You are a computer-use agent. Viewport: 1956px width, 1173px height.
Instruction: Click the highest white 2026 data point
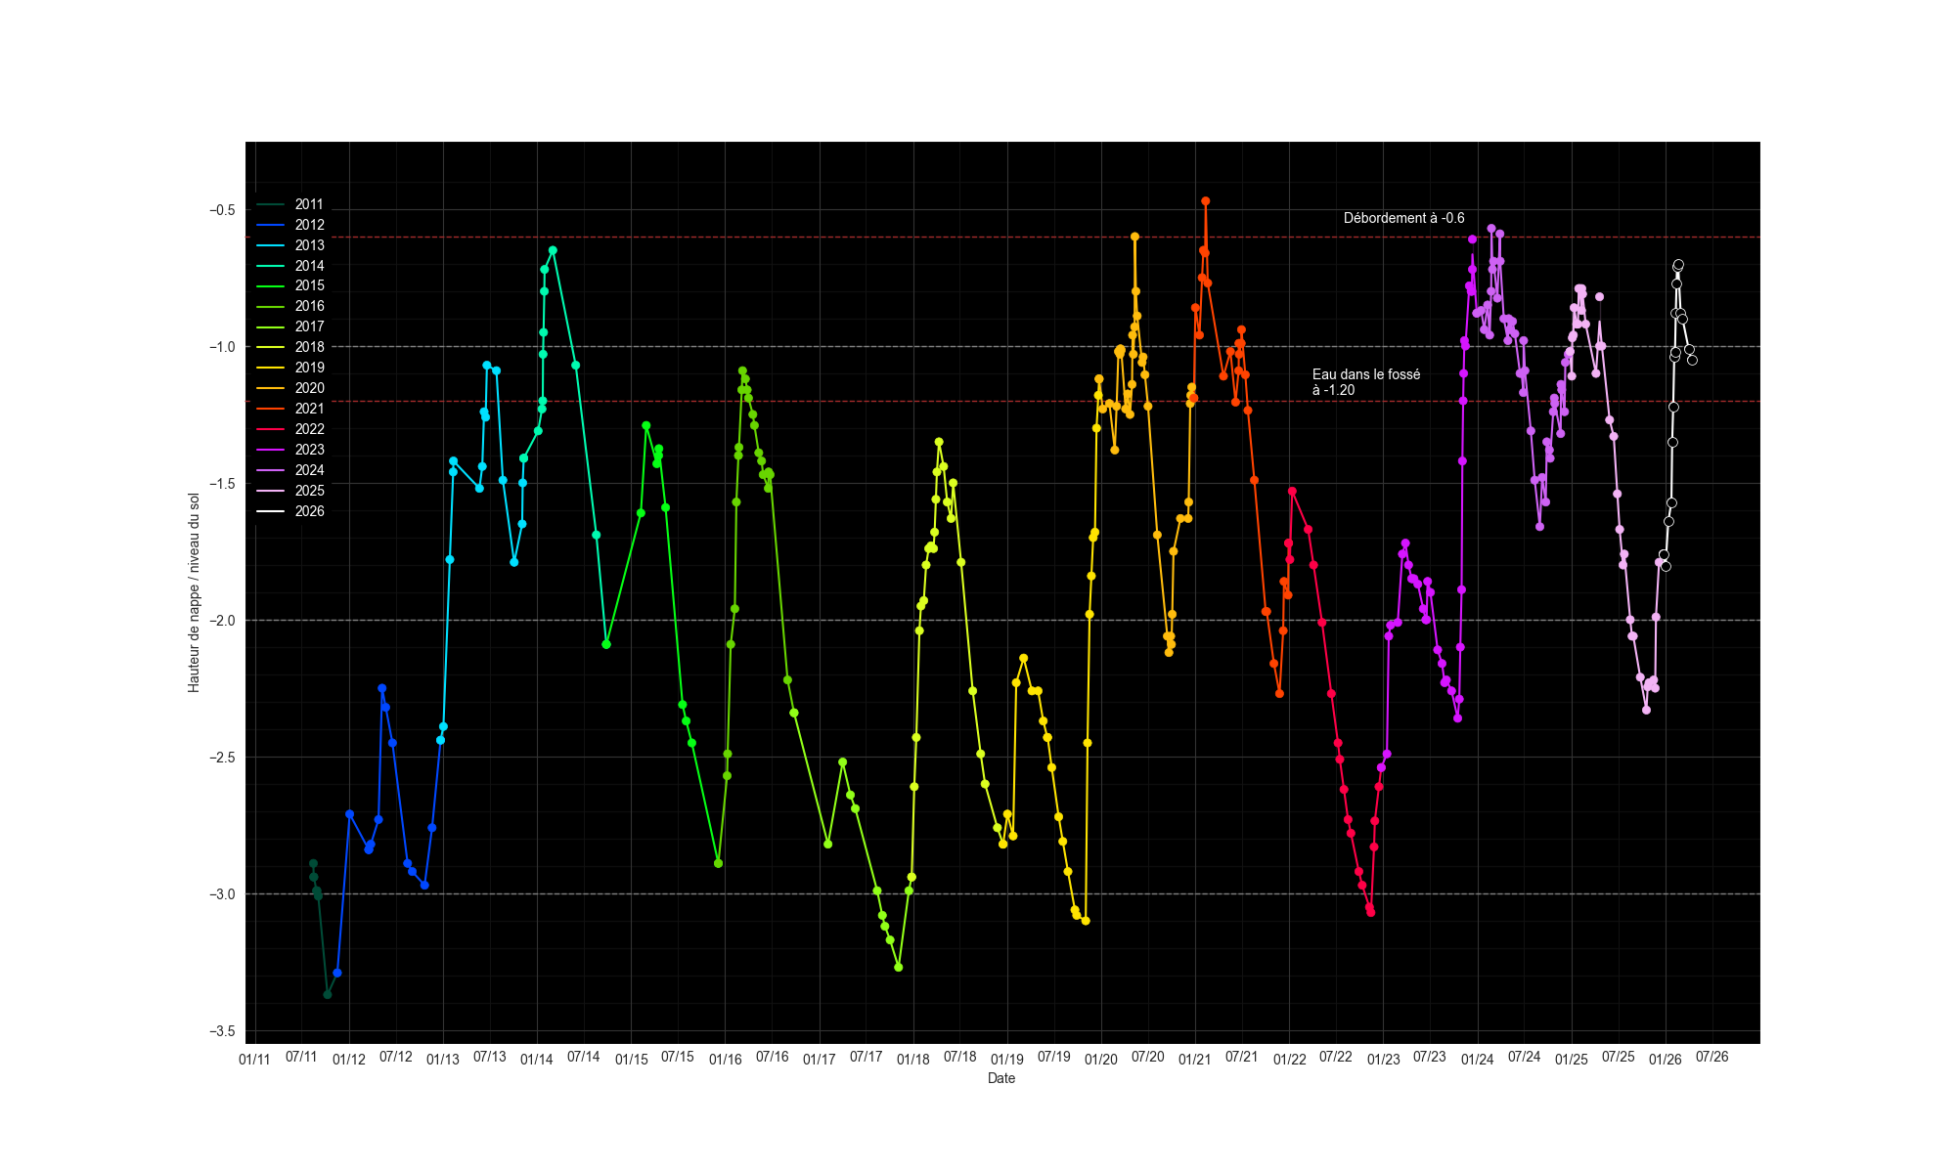click(x=1678, y=264)
